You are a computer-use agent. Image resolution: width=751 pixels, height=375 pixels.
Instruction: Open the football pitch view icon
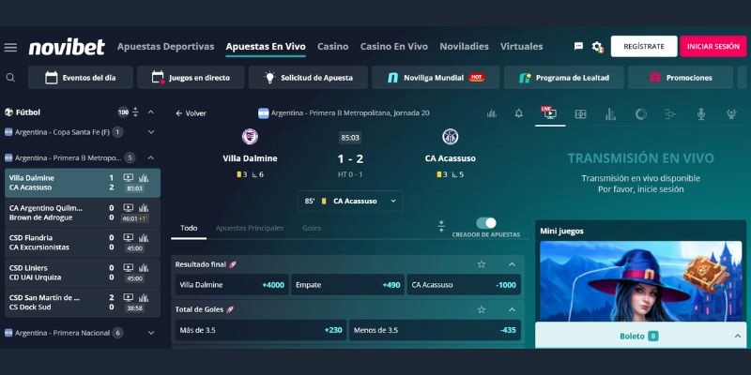[580, 113]
